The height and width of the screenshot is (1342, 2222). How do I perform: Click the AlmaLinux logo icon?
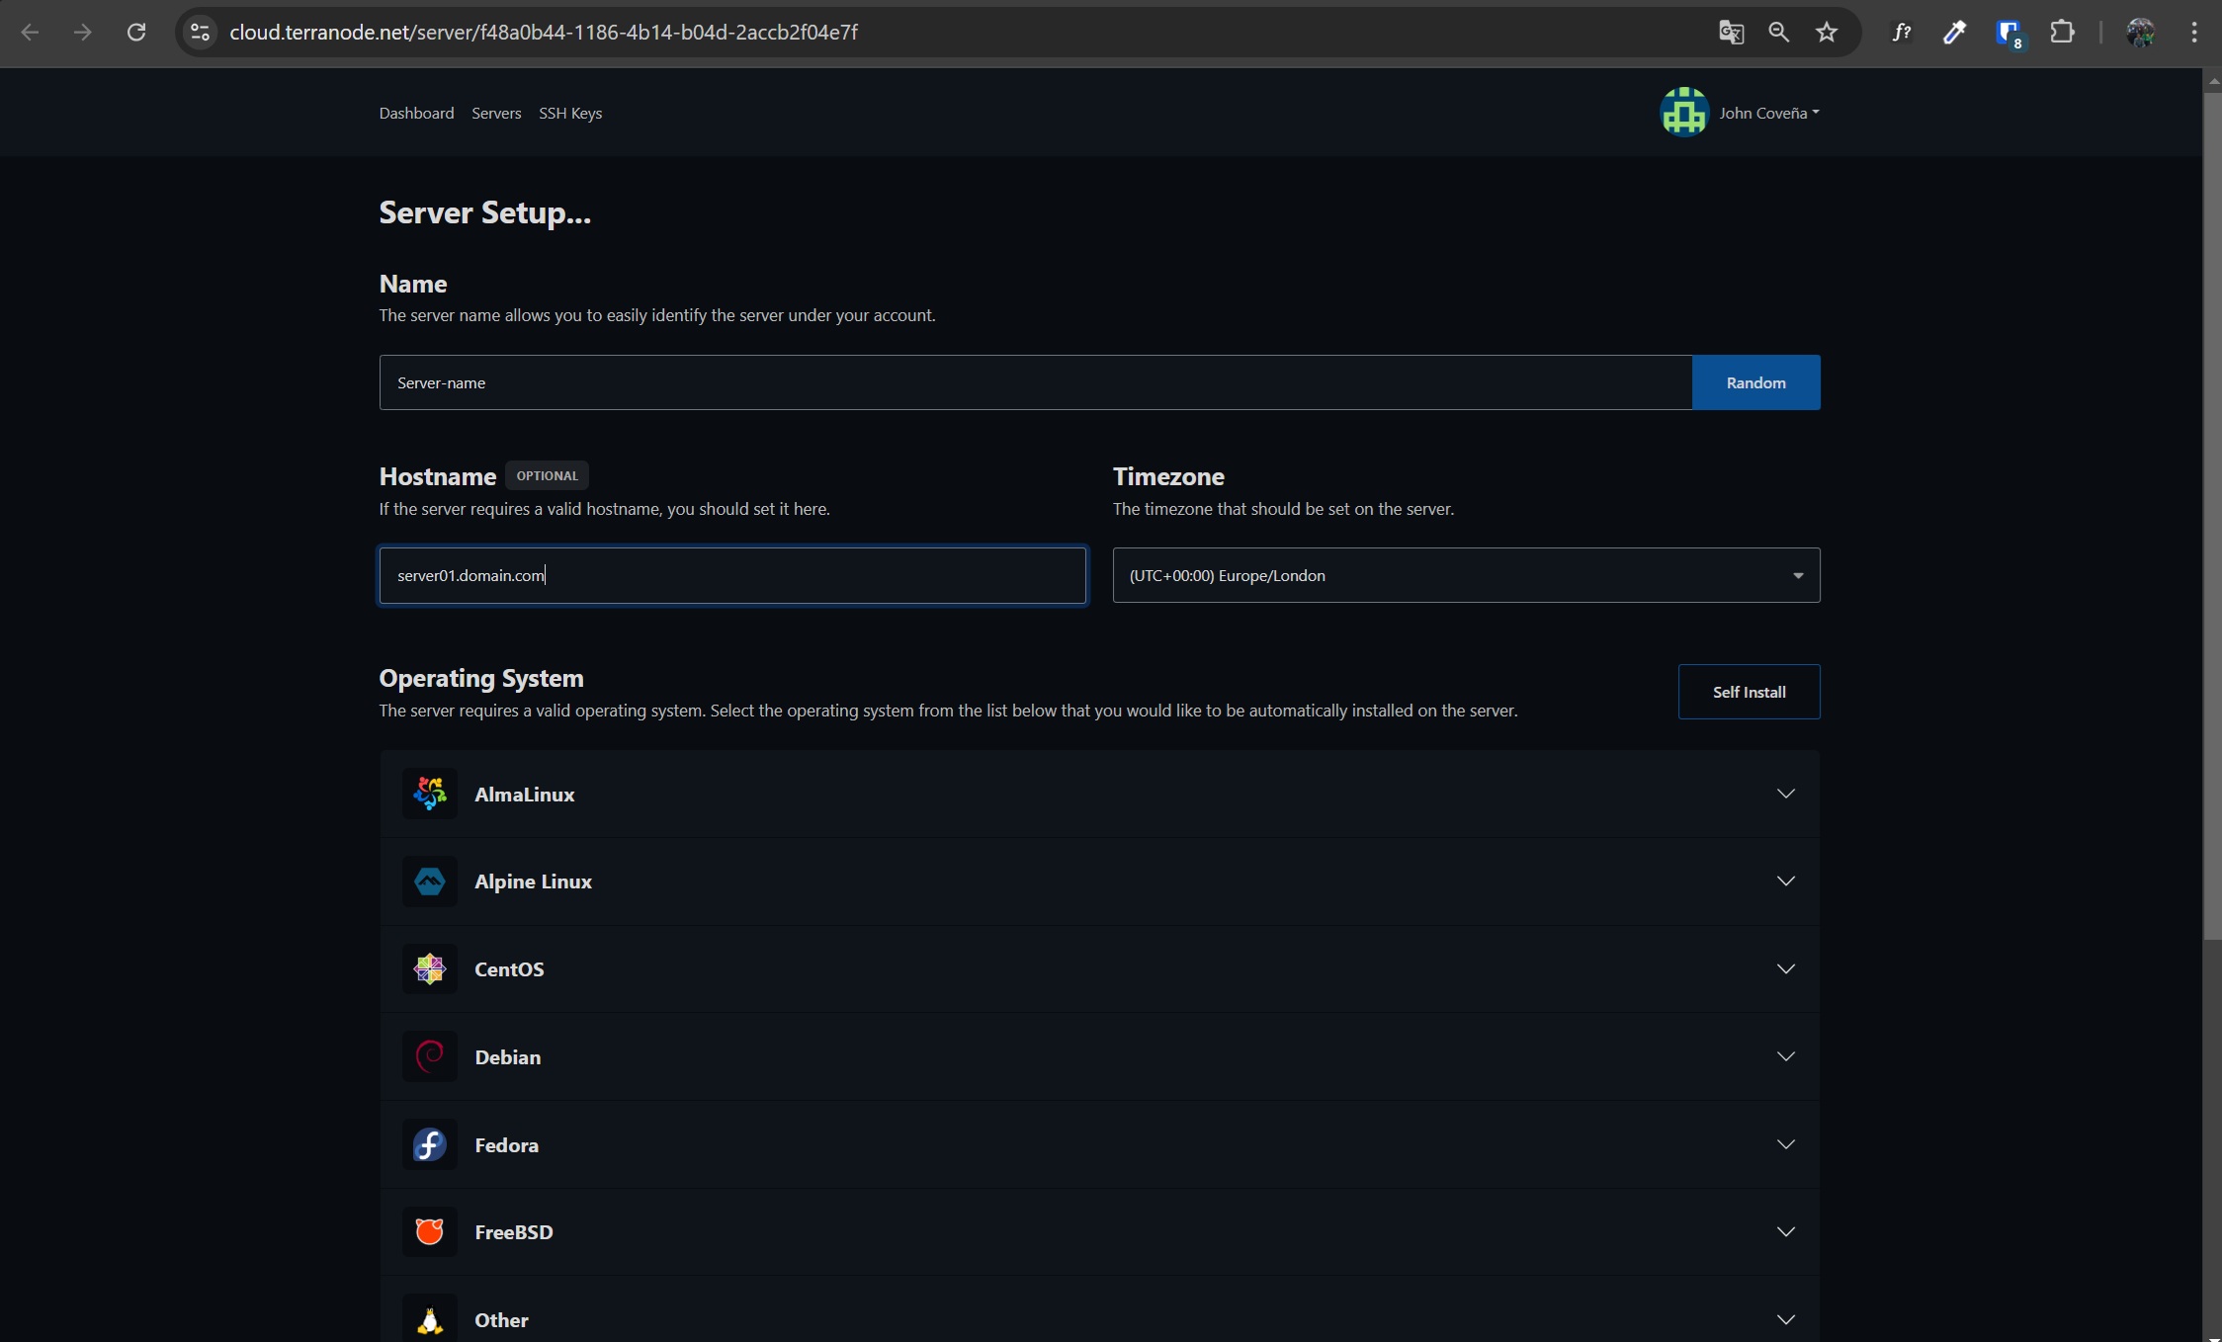429,794
